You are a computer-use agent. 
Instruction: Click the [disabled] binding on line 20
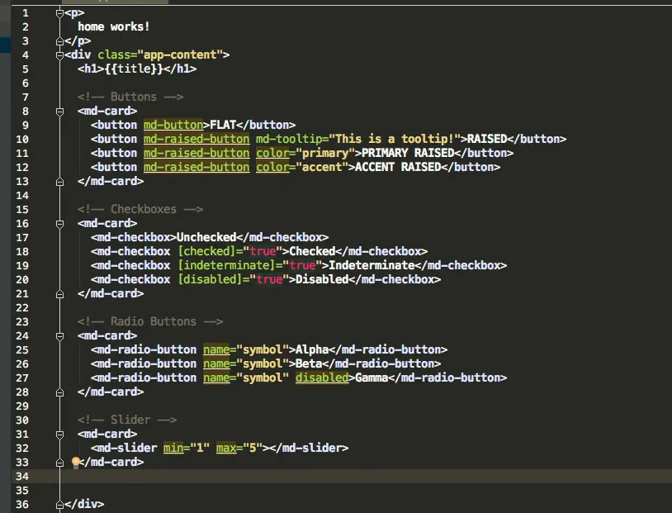click(x=210, y=279)
